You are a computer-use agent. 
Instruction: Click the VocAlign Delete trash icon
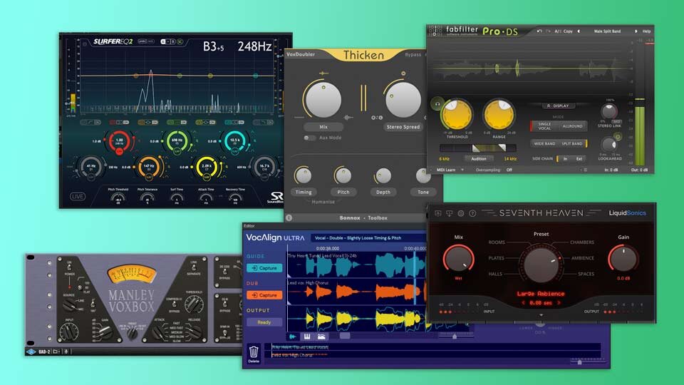pos(254,351)
